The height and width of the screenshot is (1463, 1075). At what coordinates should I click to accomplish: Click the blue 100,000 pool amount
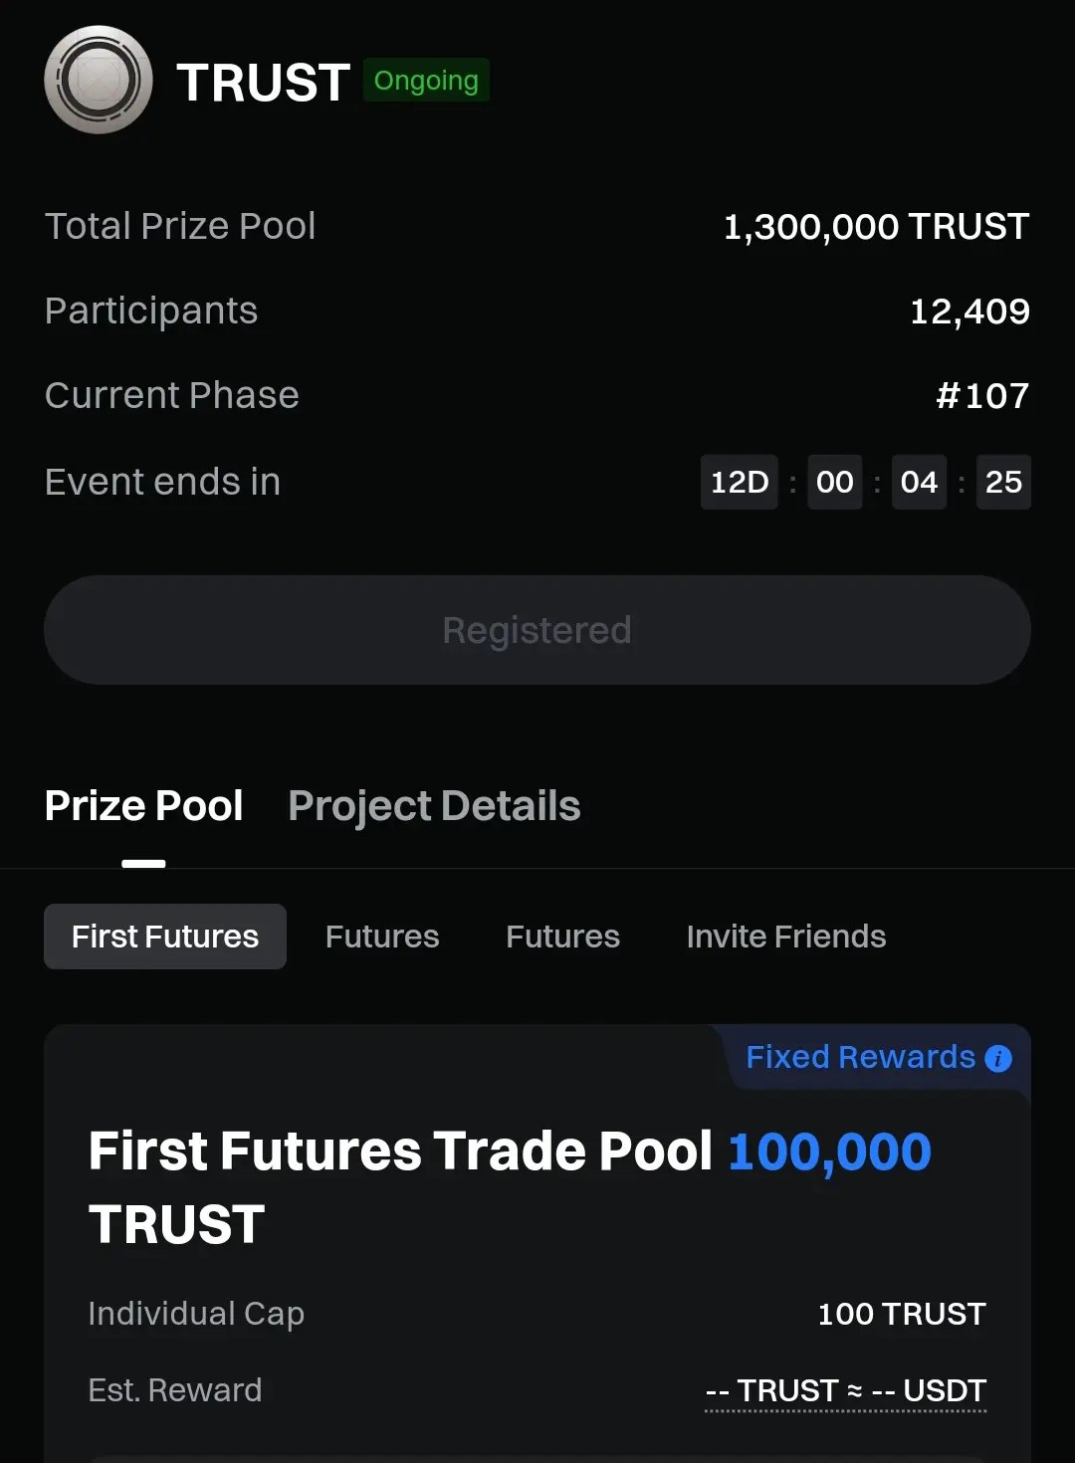829,1151
